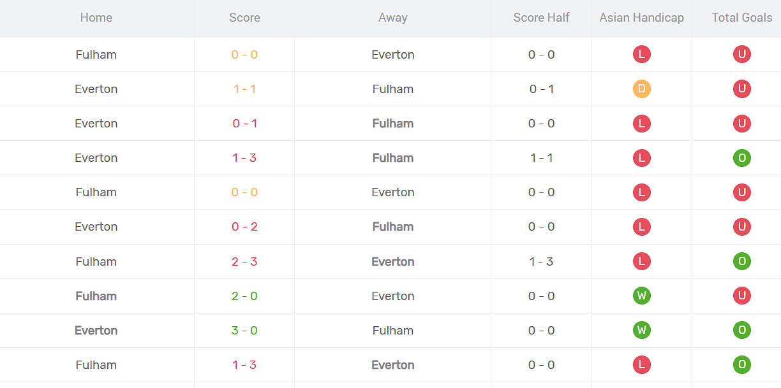Select the red U badge in the 1 - 1 row

[741, 89]
